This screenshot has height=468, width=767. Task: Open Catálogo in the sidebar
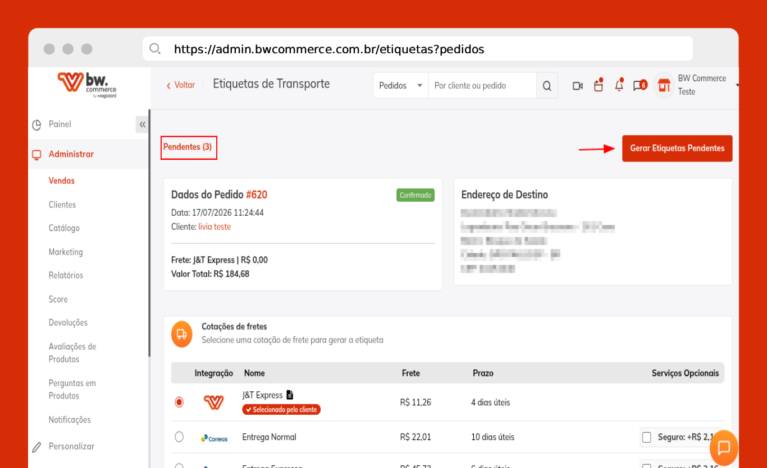pyautogui.click(x=64, y=229)
